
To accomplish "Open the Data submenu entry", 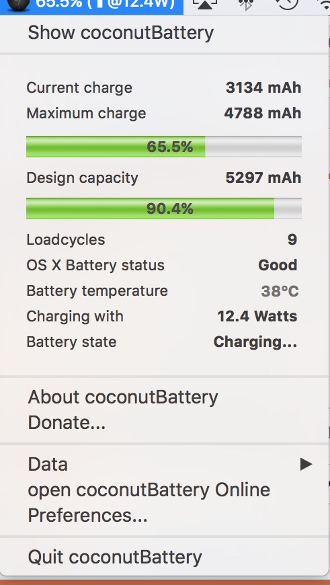I will 164,464.
